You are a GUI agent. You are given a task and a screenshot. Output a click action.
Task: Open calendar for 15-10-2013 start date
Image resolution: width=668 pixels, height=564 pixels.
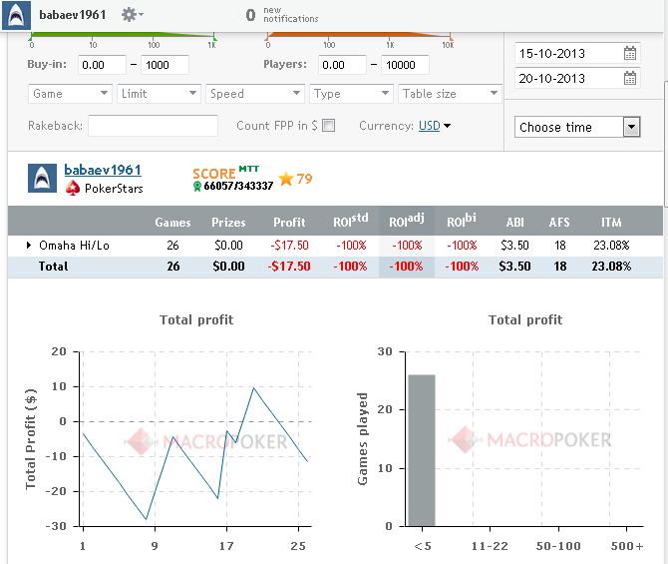pos(630,53)
